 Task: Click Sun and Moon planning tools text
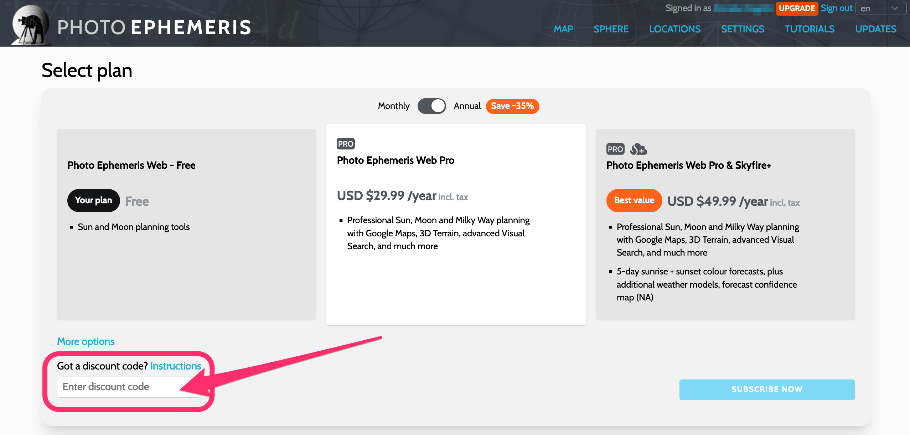point(134,227)
